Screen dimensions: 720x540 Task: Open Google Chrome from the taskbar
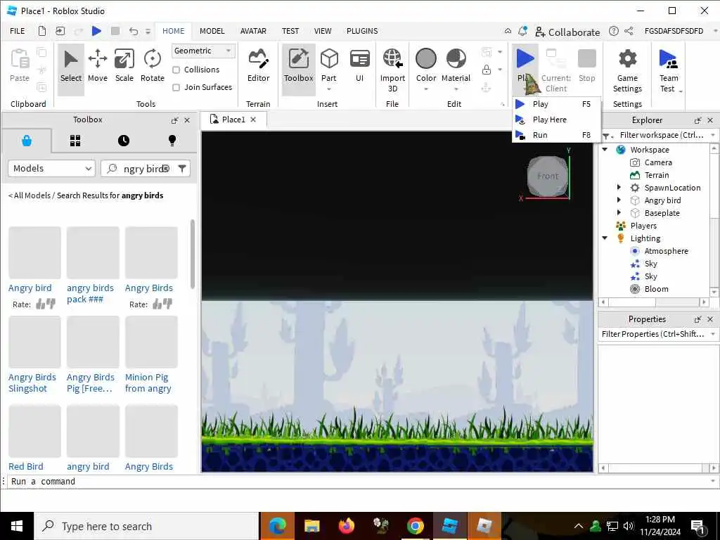(x=415, y=526)
